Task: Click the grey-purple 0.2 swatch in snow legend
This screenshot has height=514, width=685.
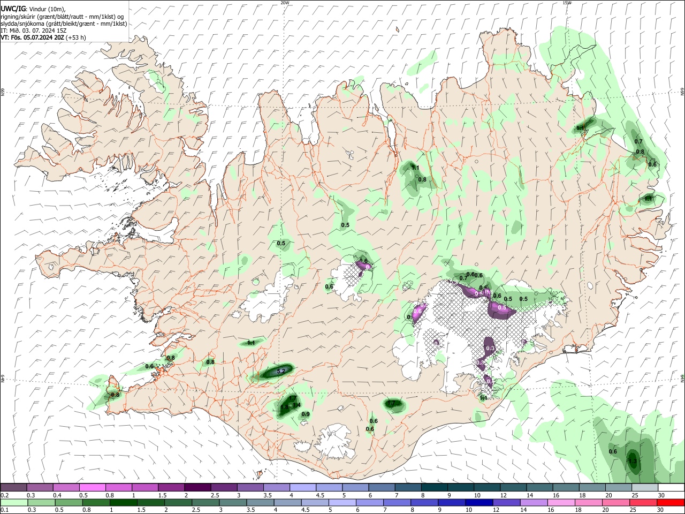Action: (x=13, y=487)
